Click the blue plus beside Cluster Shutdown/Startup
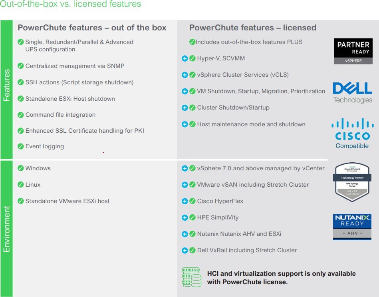 185,108
